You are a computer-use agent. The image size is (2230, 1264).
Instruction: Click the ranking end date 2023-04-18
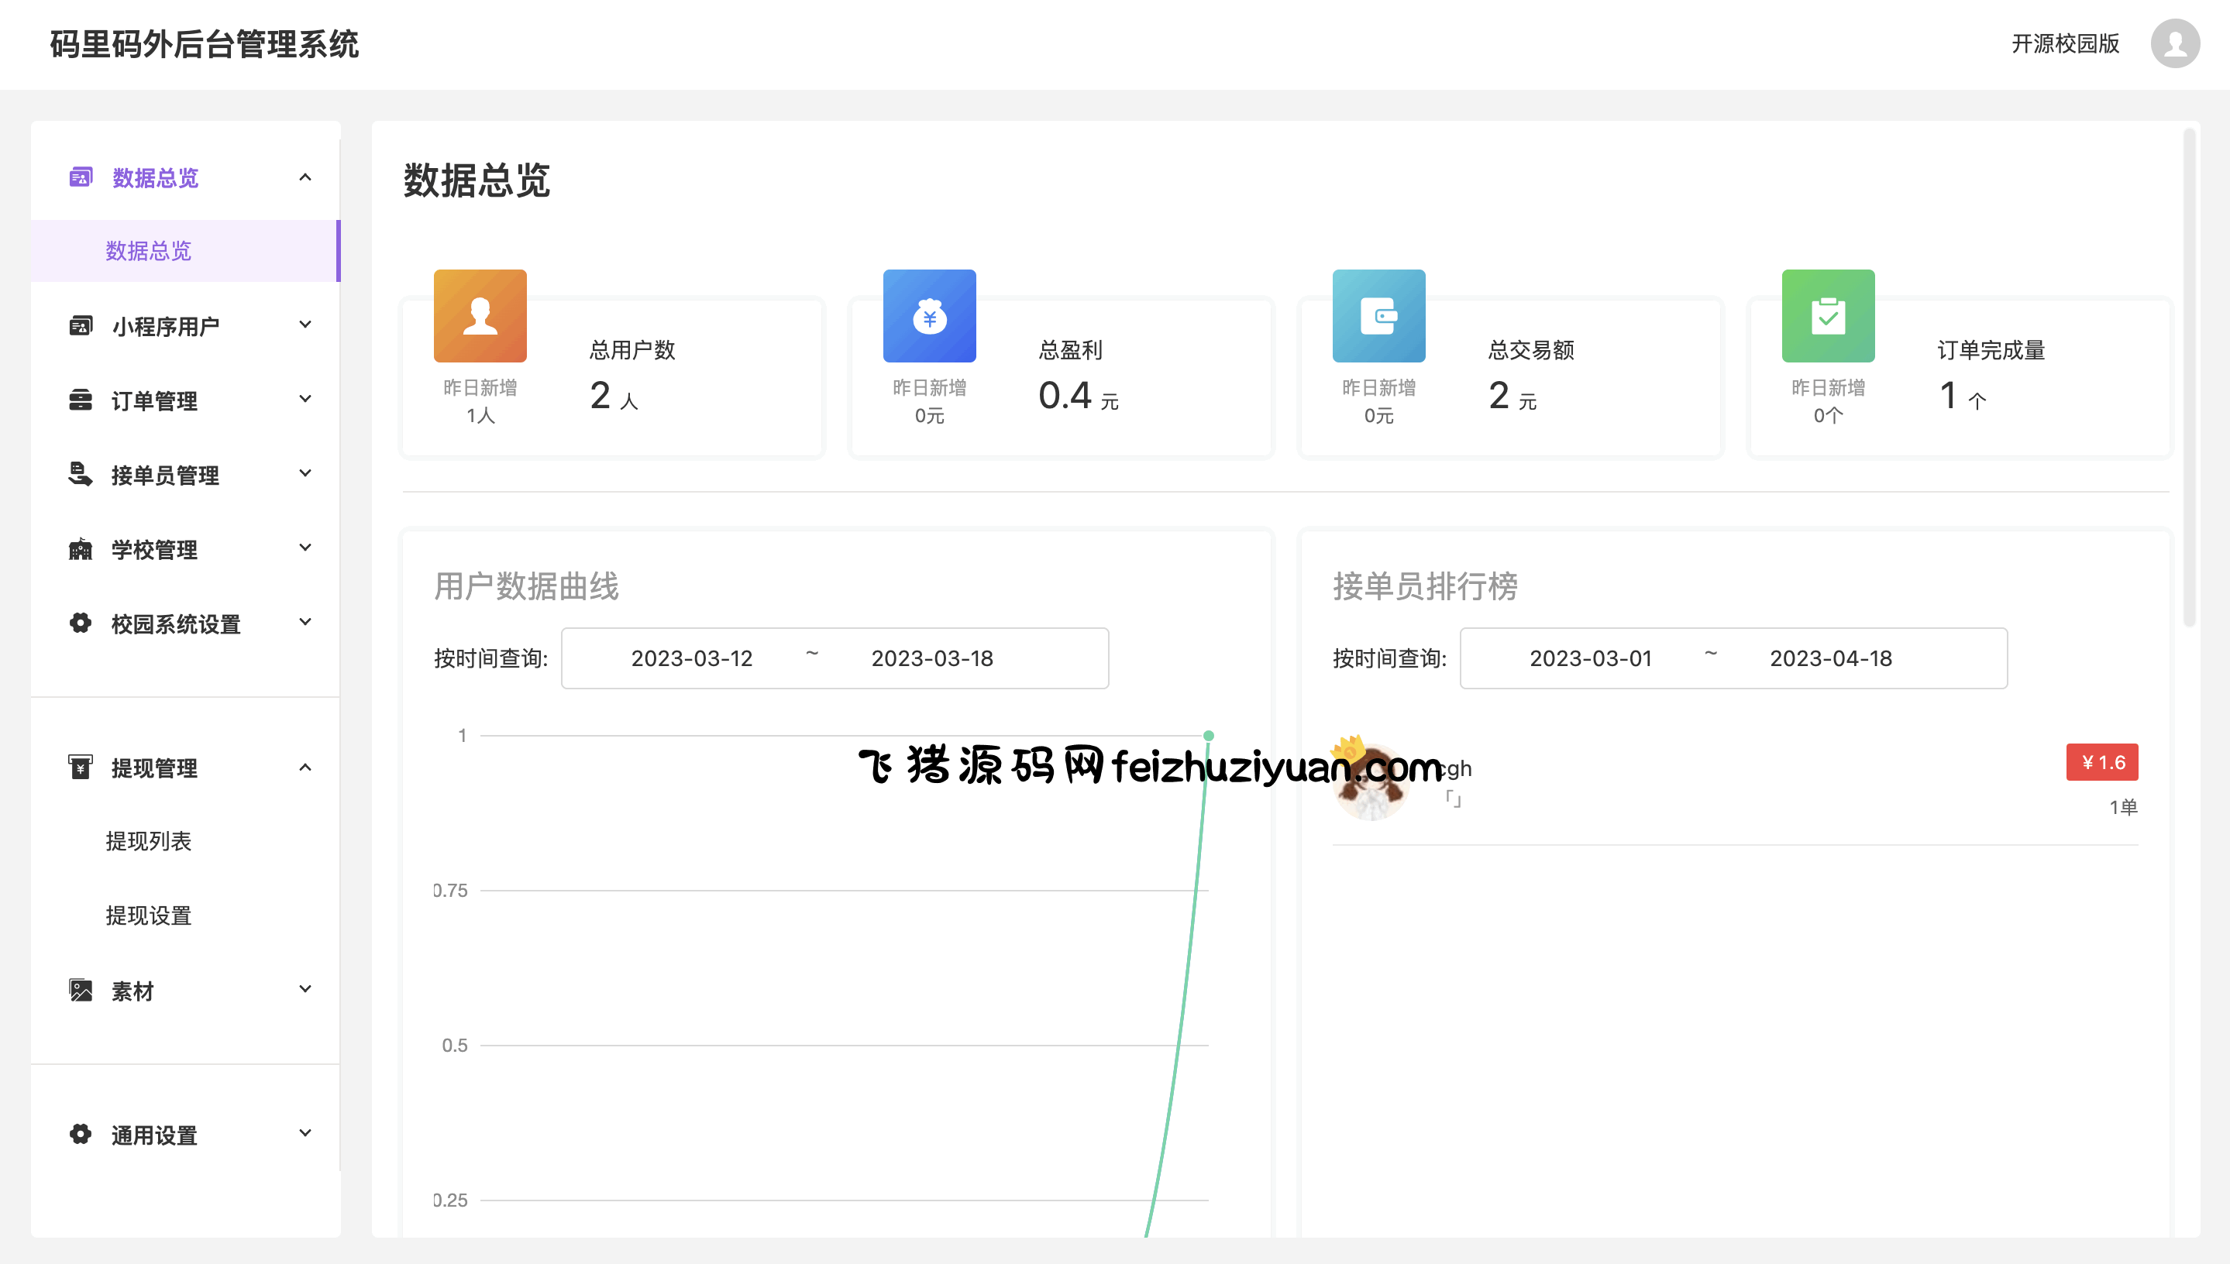1830,658
